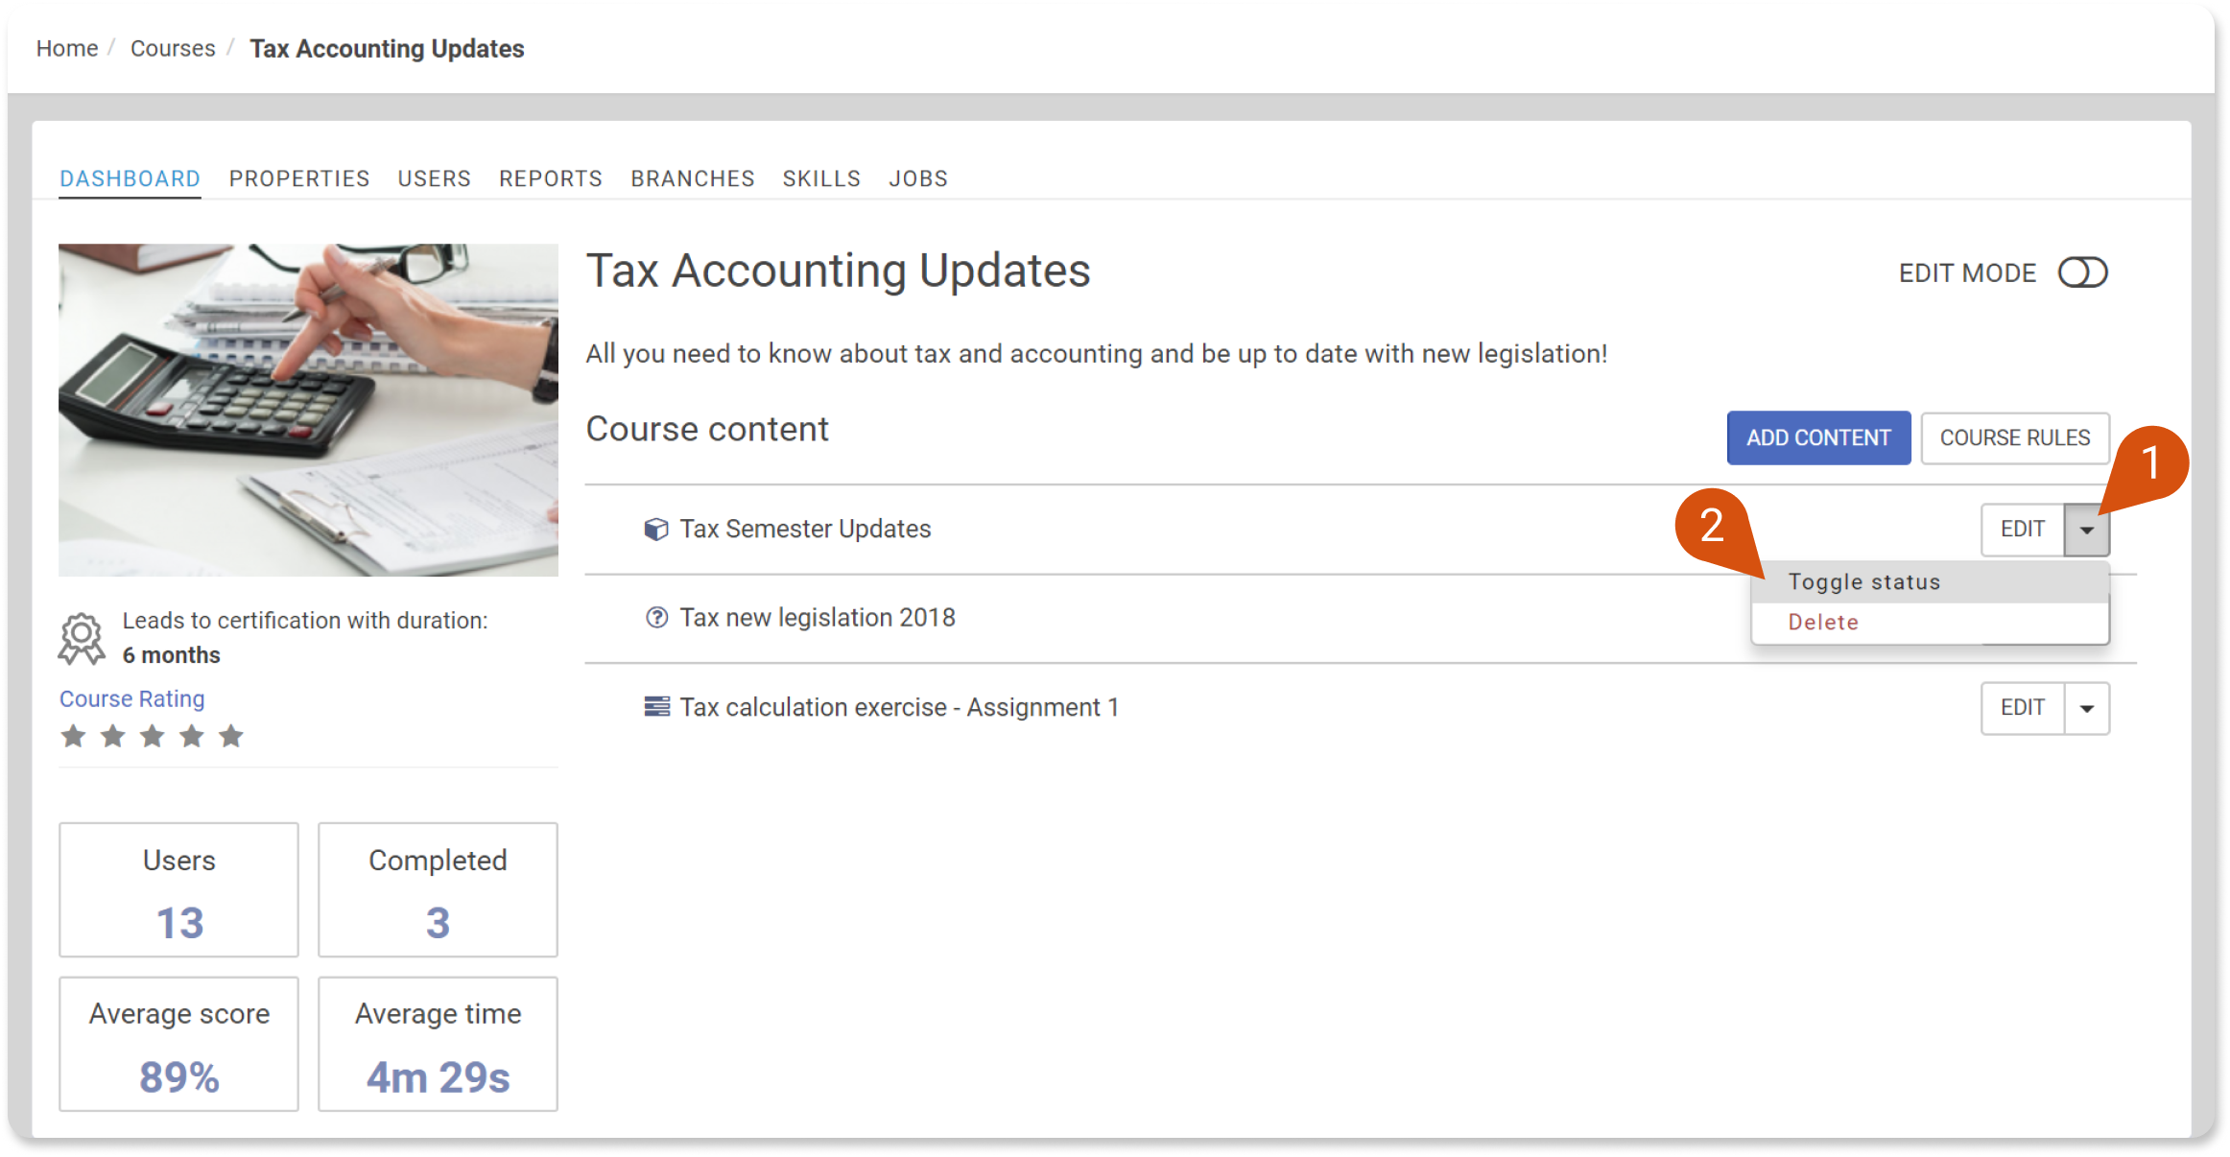Screen dimensions: 2230x1157
Task: Click the question mark icon beside Tax new legislation 2018
Action: click(656, 618)
